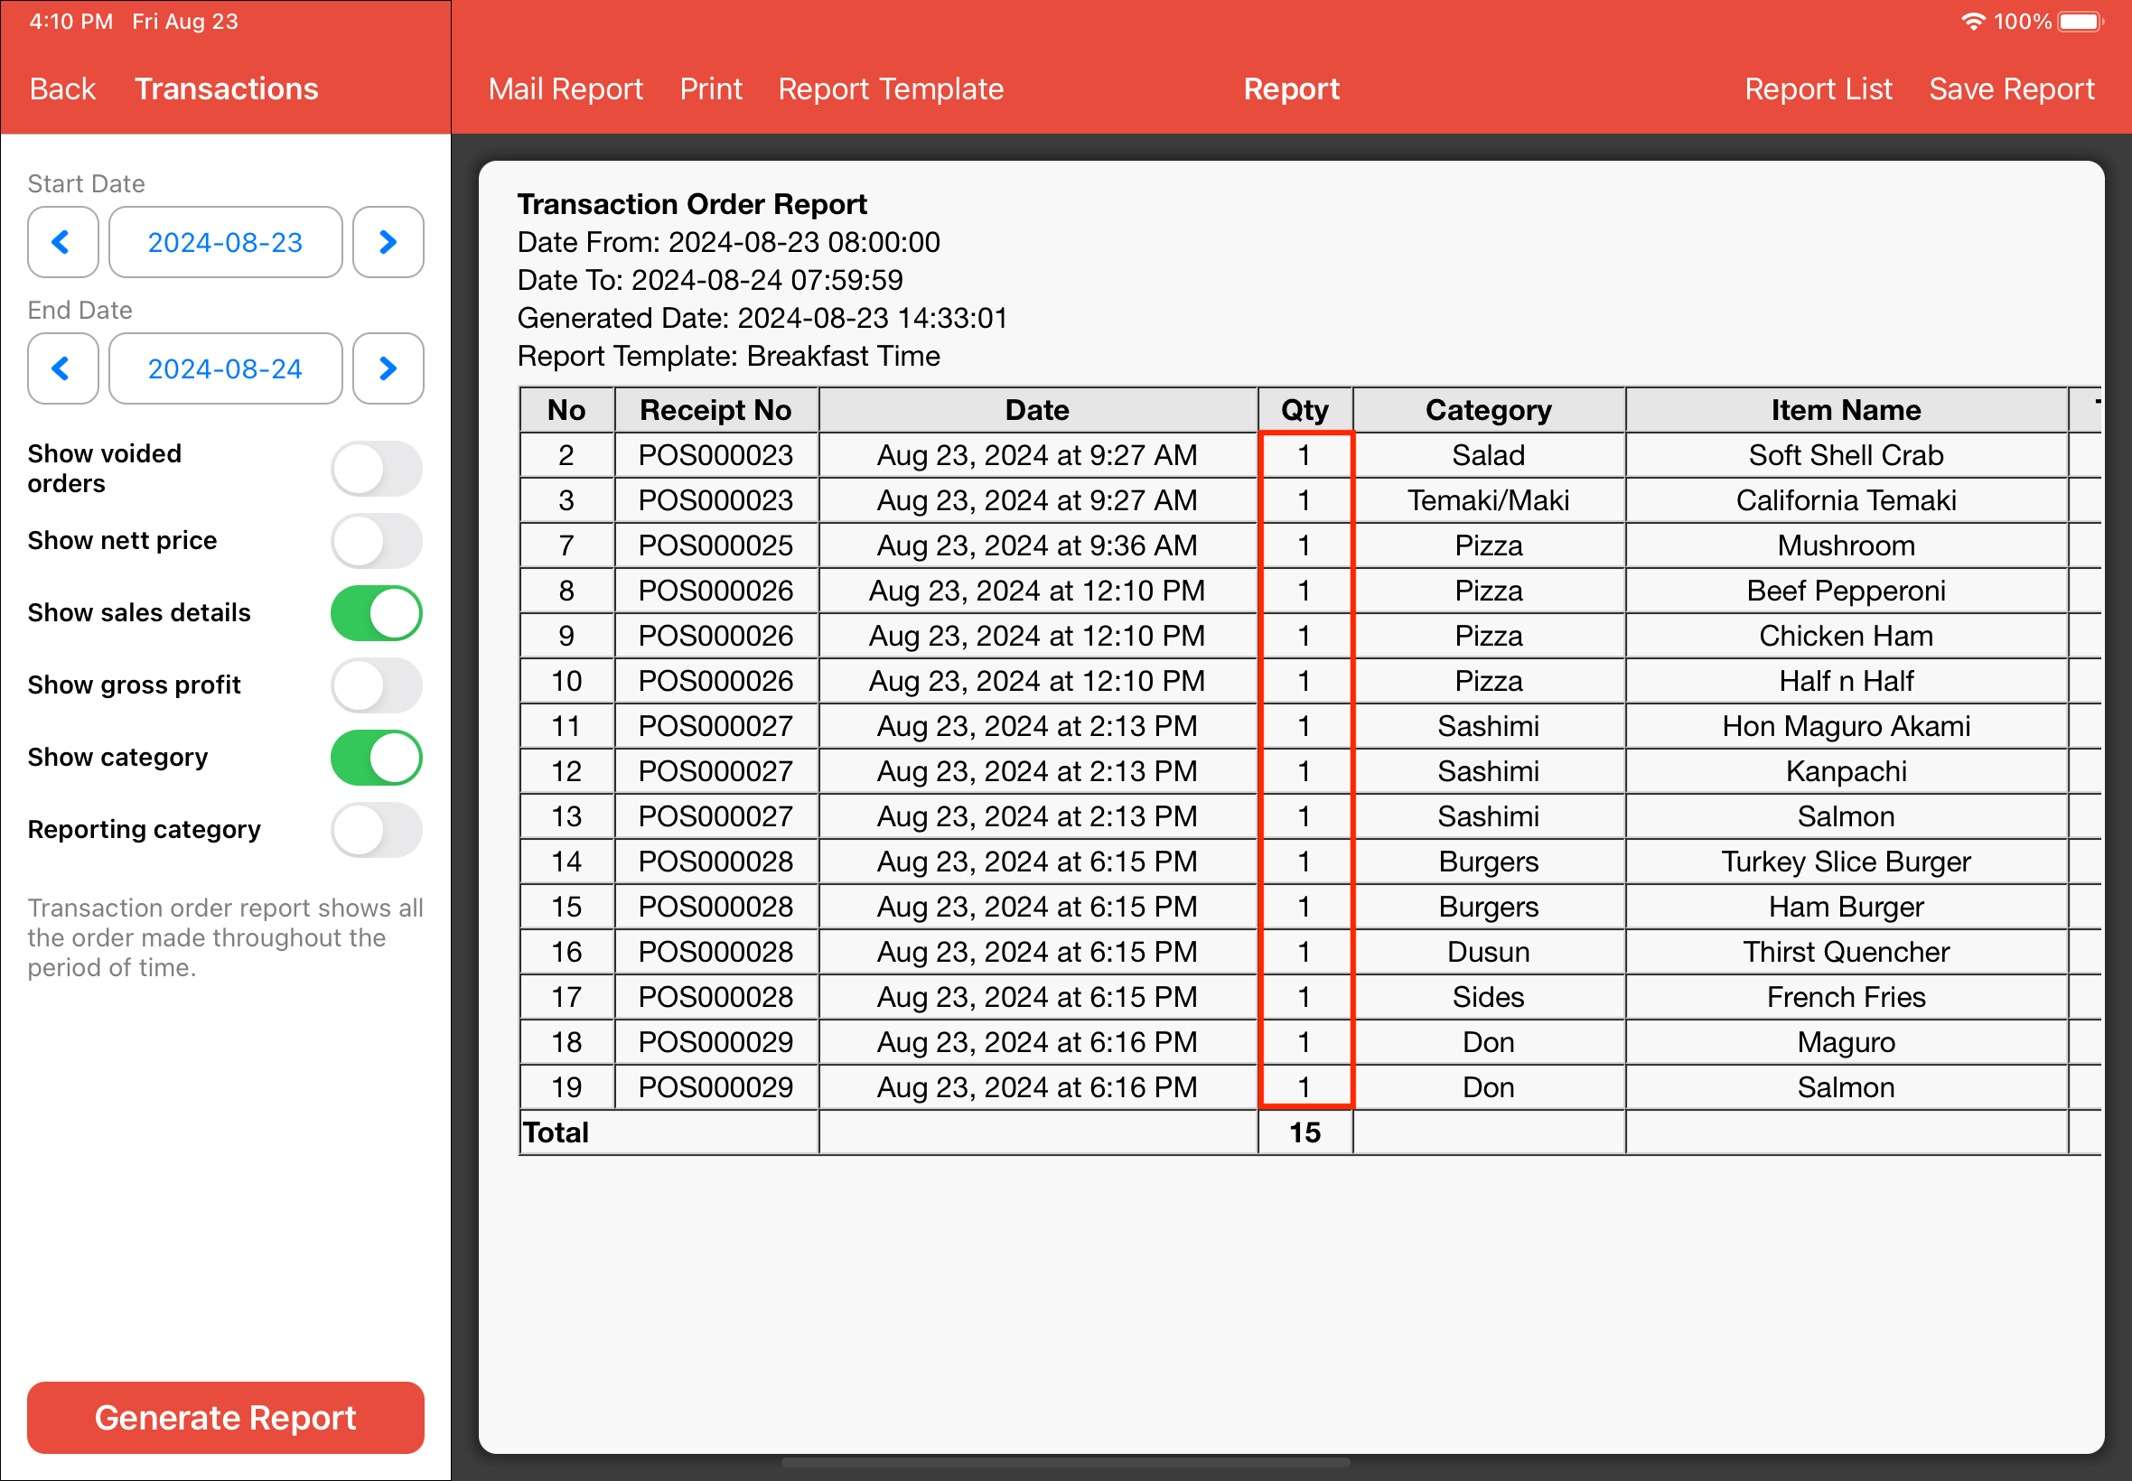Click the End Date next day arrow
2132x1481 pixels.
388,368
